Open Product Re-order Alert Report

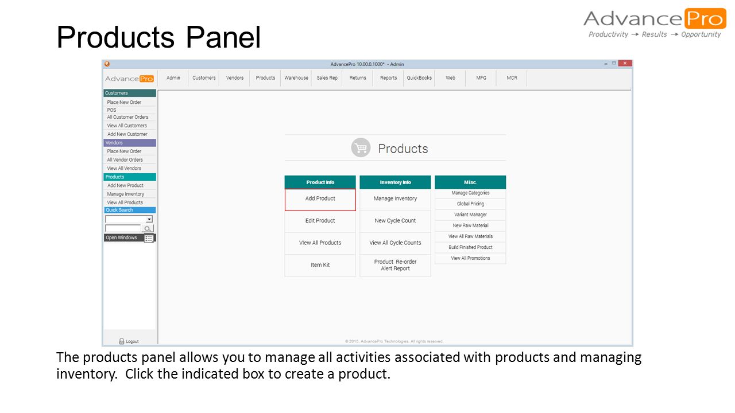[x=395, y=266]
